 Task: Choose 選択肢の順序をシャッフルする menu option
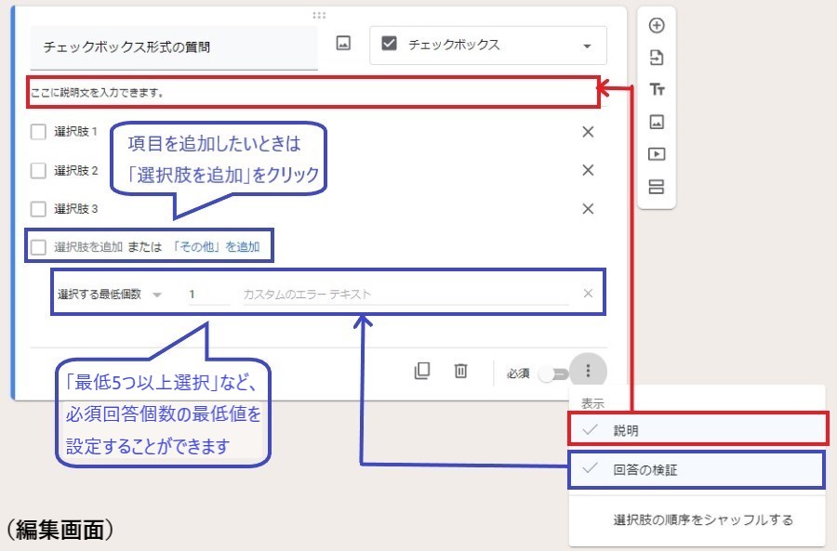click(703, 519)
